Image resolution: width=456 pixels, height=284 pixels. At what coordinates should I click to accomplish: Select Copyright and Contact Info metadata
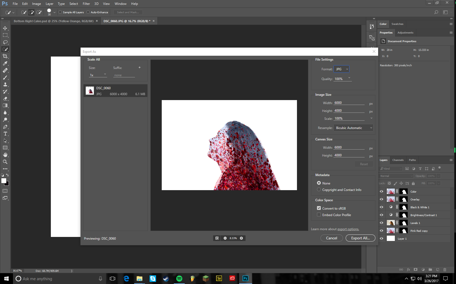[x=319, y=190]
